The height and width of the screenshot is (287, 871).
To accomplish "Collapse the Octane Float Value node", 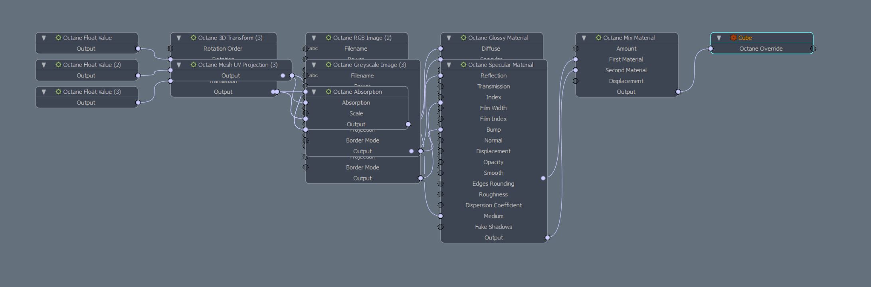I will coord(44,38).
